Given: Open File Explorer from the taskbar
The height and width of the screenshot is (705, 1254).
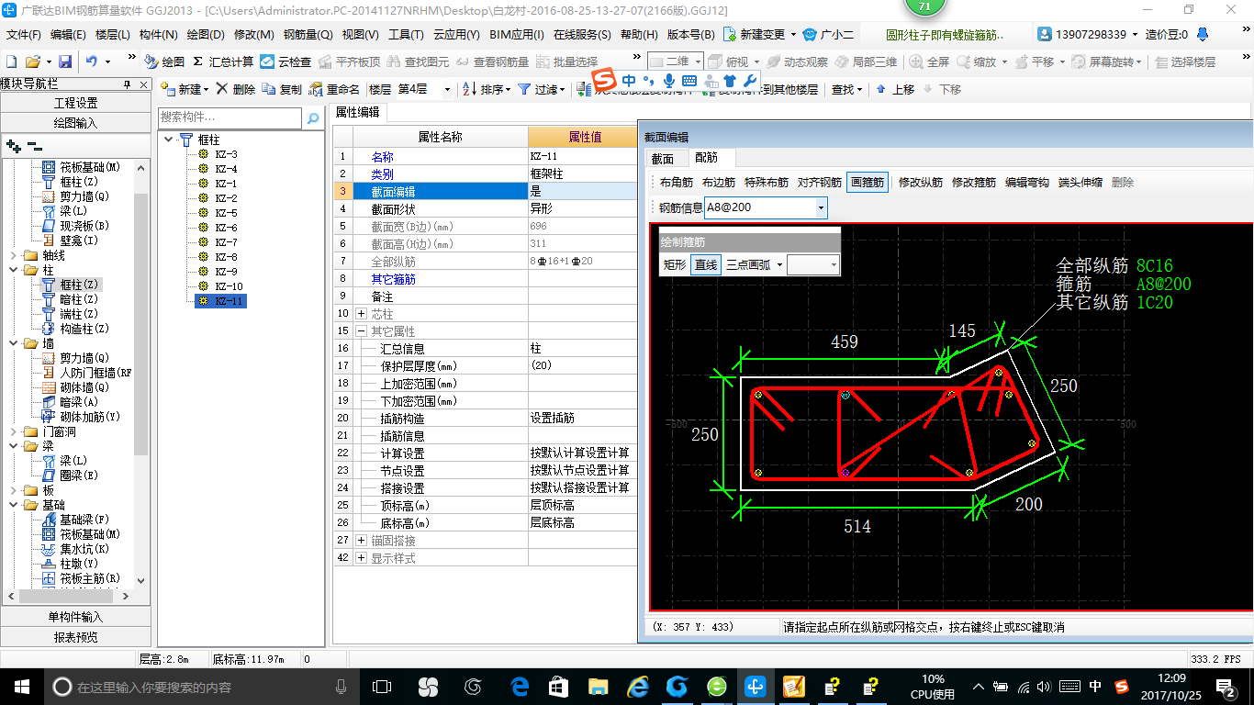Looking at the screenshot, I should [598, 687].
